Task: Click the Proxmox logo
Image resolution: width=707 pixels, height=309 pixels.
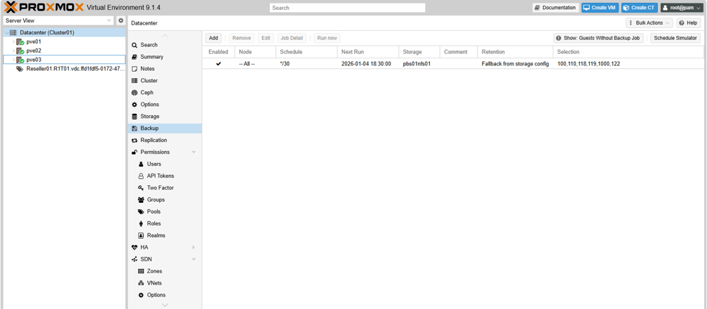Action: (x=43, y=7)
